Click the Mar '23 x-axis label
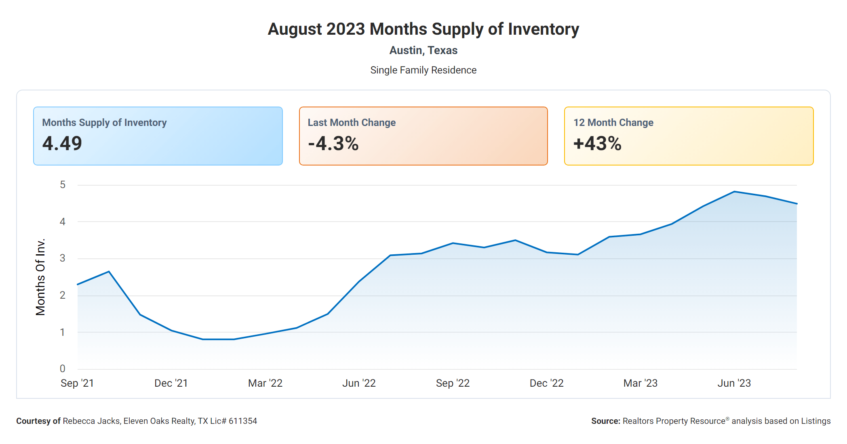Viewport: 847px width, 444px height. pos(640,383)
